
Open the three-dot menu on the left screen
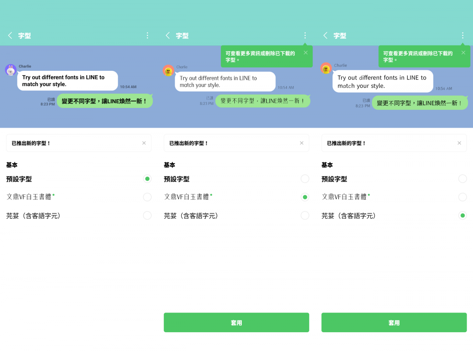pos(147,35)
